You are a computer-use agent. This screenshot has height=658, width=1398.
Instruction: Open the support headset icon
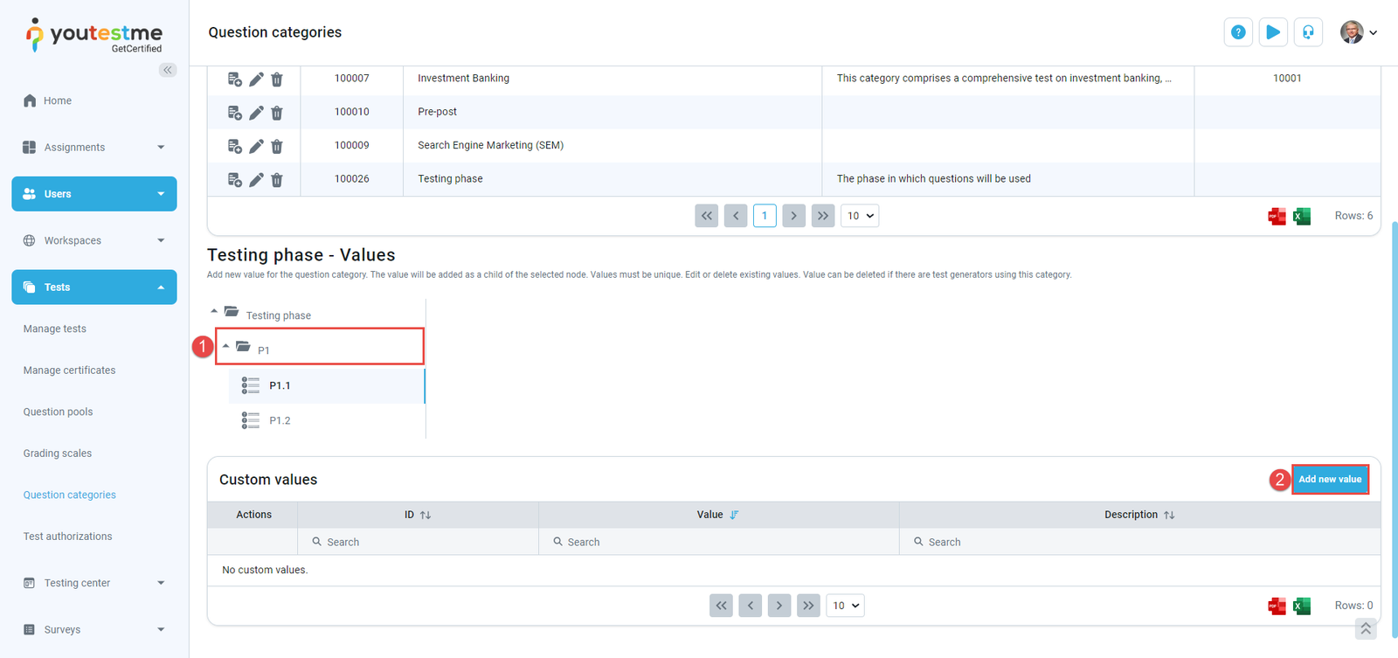[1308, 32]
